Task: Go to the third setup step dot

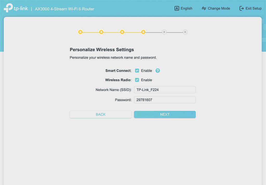Action: click(x=122, y=32)
